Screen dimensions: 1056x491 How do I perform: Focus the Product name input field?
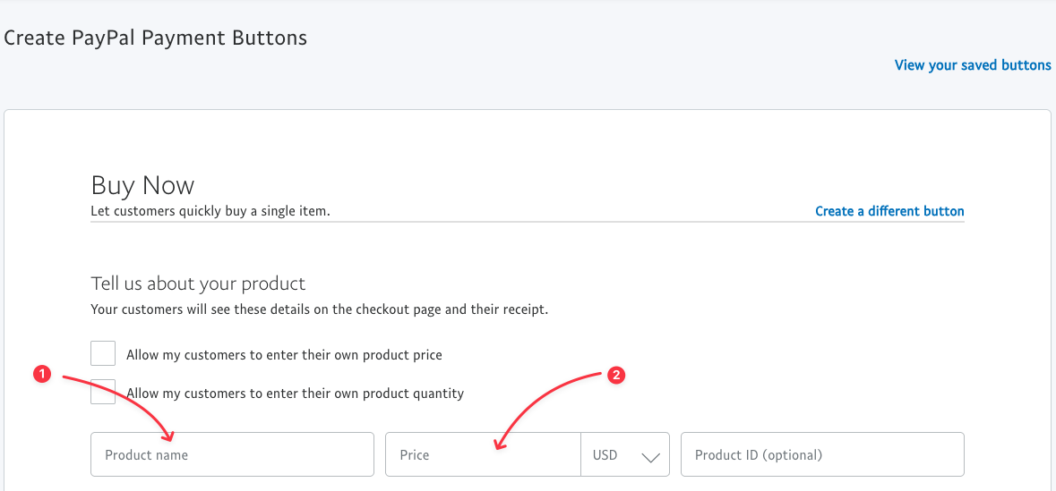coord(232,454)
